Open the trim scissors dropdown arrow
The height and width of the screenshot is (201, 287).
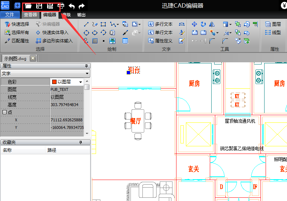(230, 33)
